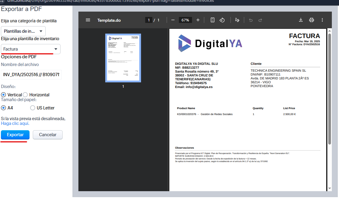The height and width of the screenshot is (201, 339).
Task: Zoom in using the plus icon
Action: coord(198,20)
